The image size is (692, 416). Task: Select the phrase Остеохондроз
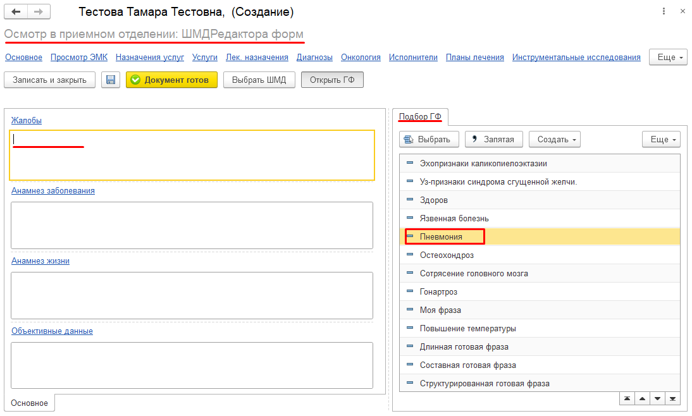click(540, 255)
